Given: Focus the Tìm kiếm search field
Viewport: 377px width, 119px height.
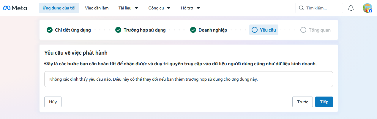Looking at the screenshot, I should tap(319, 8).
